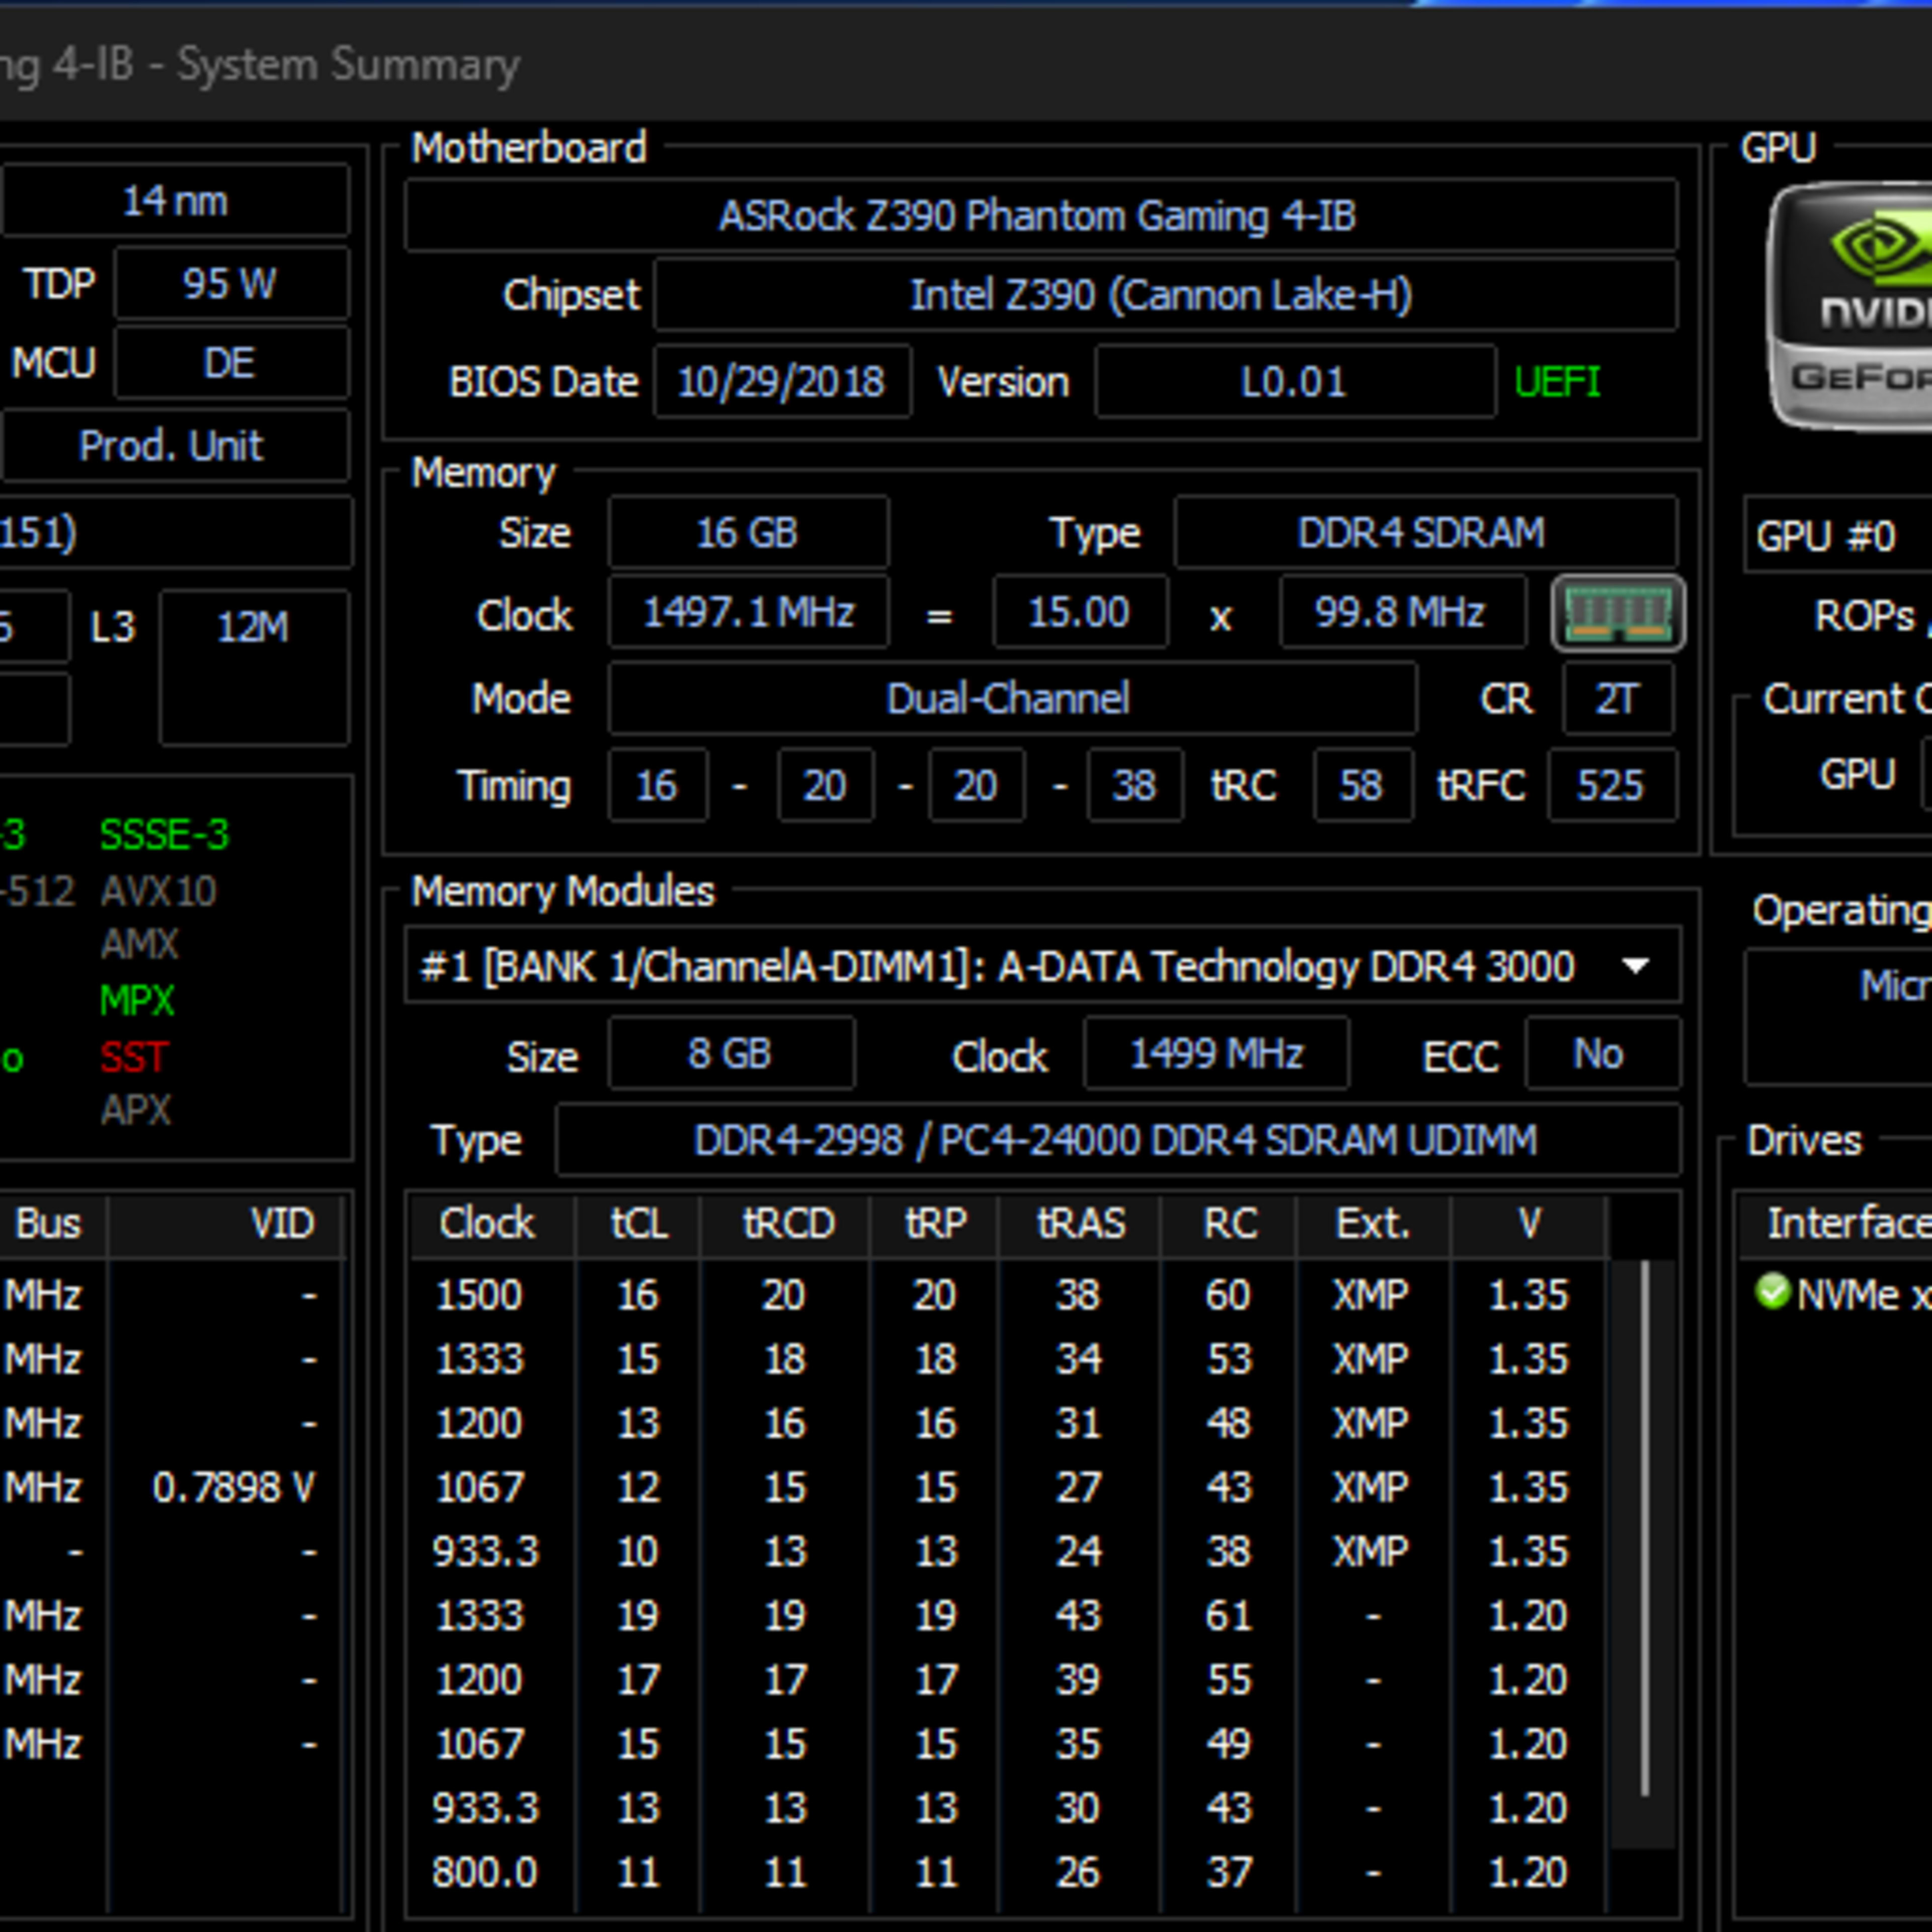Viewport: 1932px width, 1932px height.
Task: Click the green NVMe drive status icon
Action: pos(1772,1292)
